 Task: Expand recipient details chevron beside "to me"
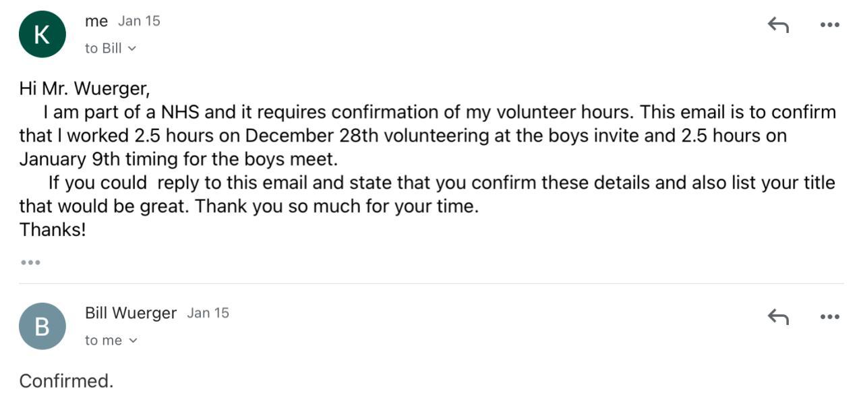pyautogui.click(x=133, y=341)
